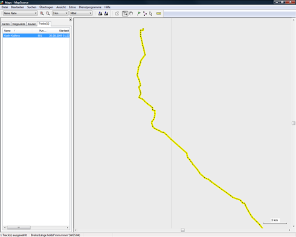Select the map selection tool icon

click(117, 13)
